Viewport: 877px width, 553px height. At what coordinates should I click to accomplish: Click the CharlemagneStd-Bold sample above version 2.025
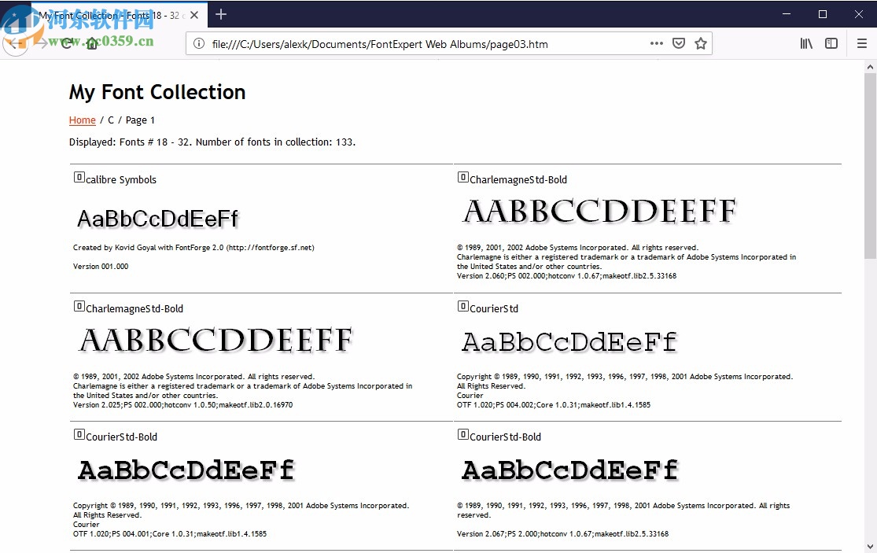tap(216, 340)
